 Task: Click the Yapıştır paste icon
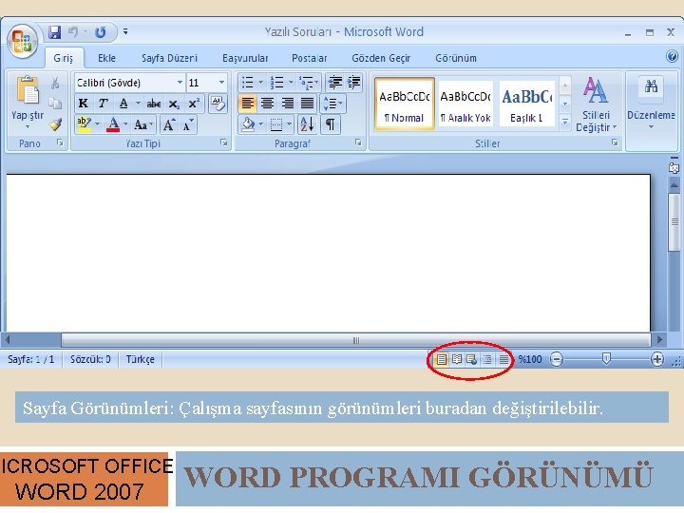click(28, 90)
